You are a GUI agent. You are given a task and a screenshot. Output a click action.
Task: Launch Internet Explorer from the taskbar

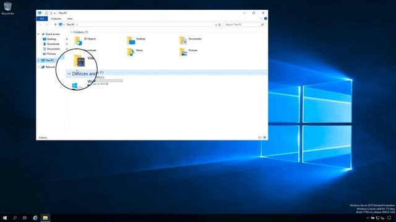(x=35, y=218)
